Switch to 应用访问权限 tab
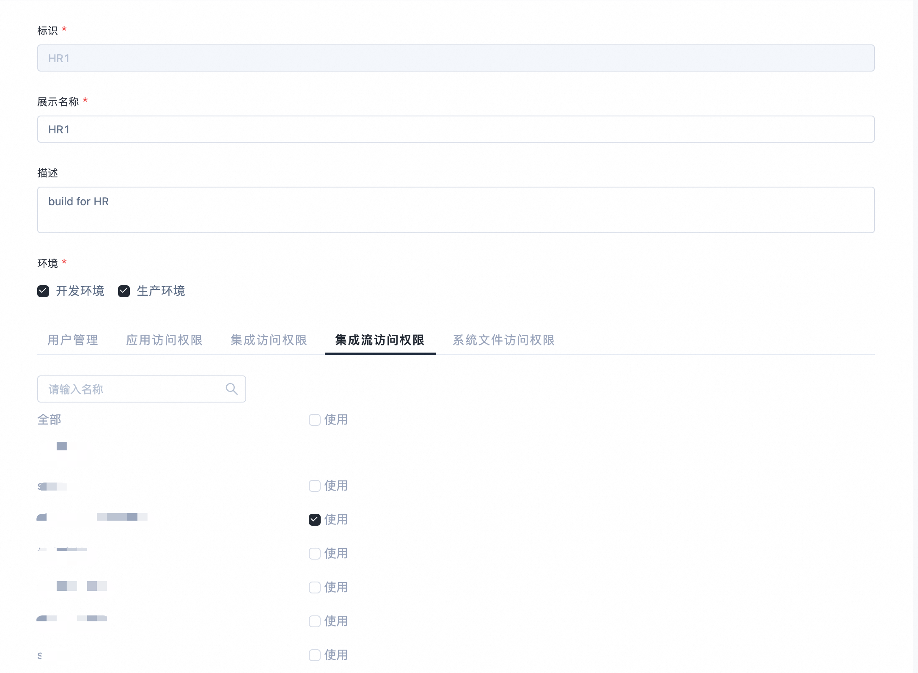Viewport: 918px width, 673px height. point(164,340)
